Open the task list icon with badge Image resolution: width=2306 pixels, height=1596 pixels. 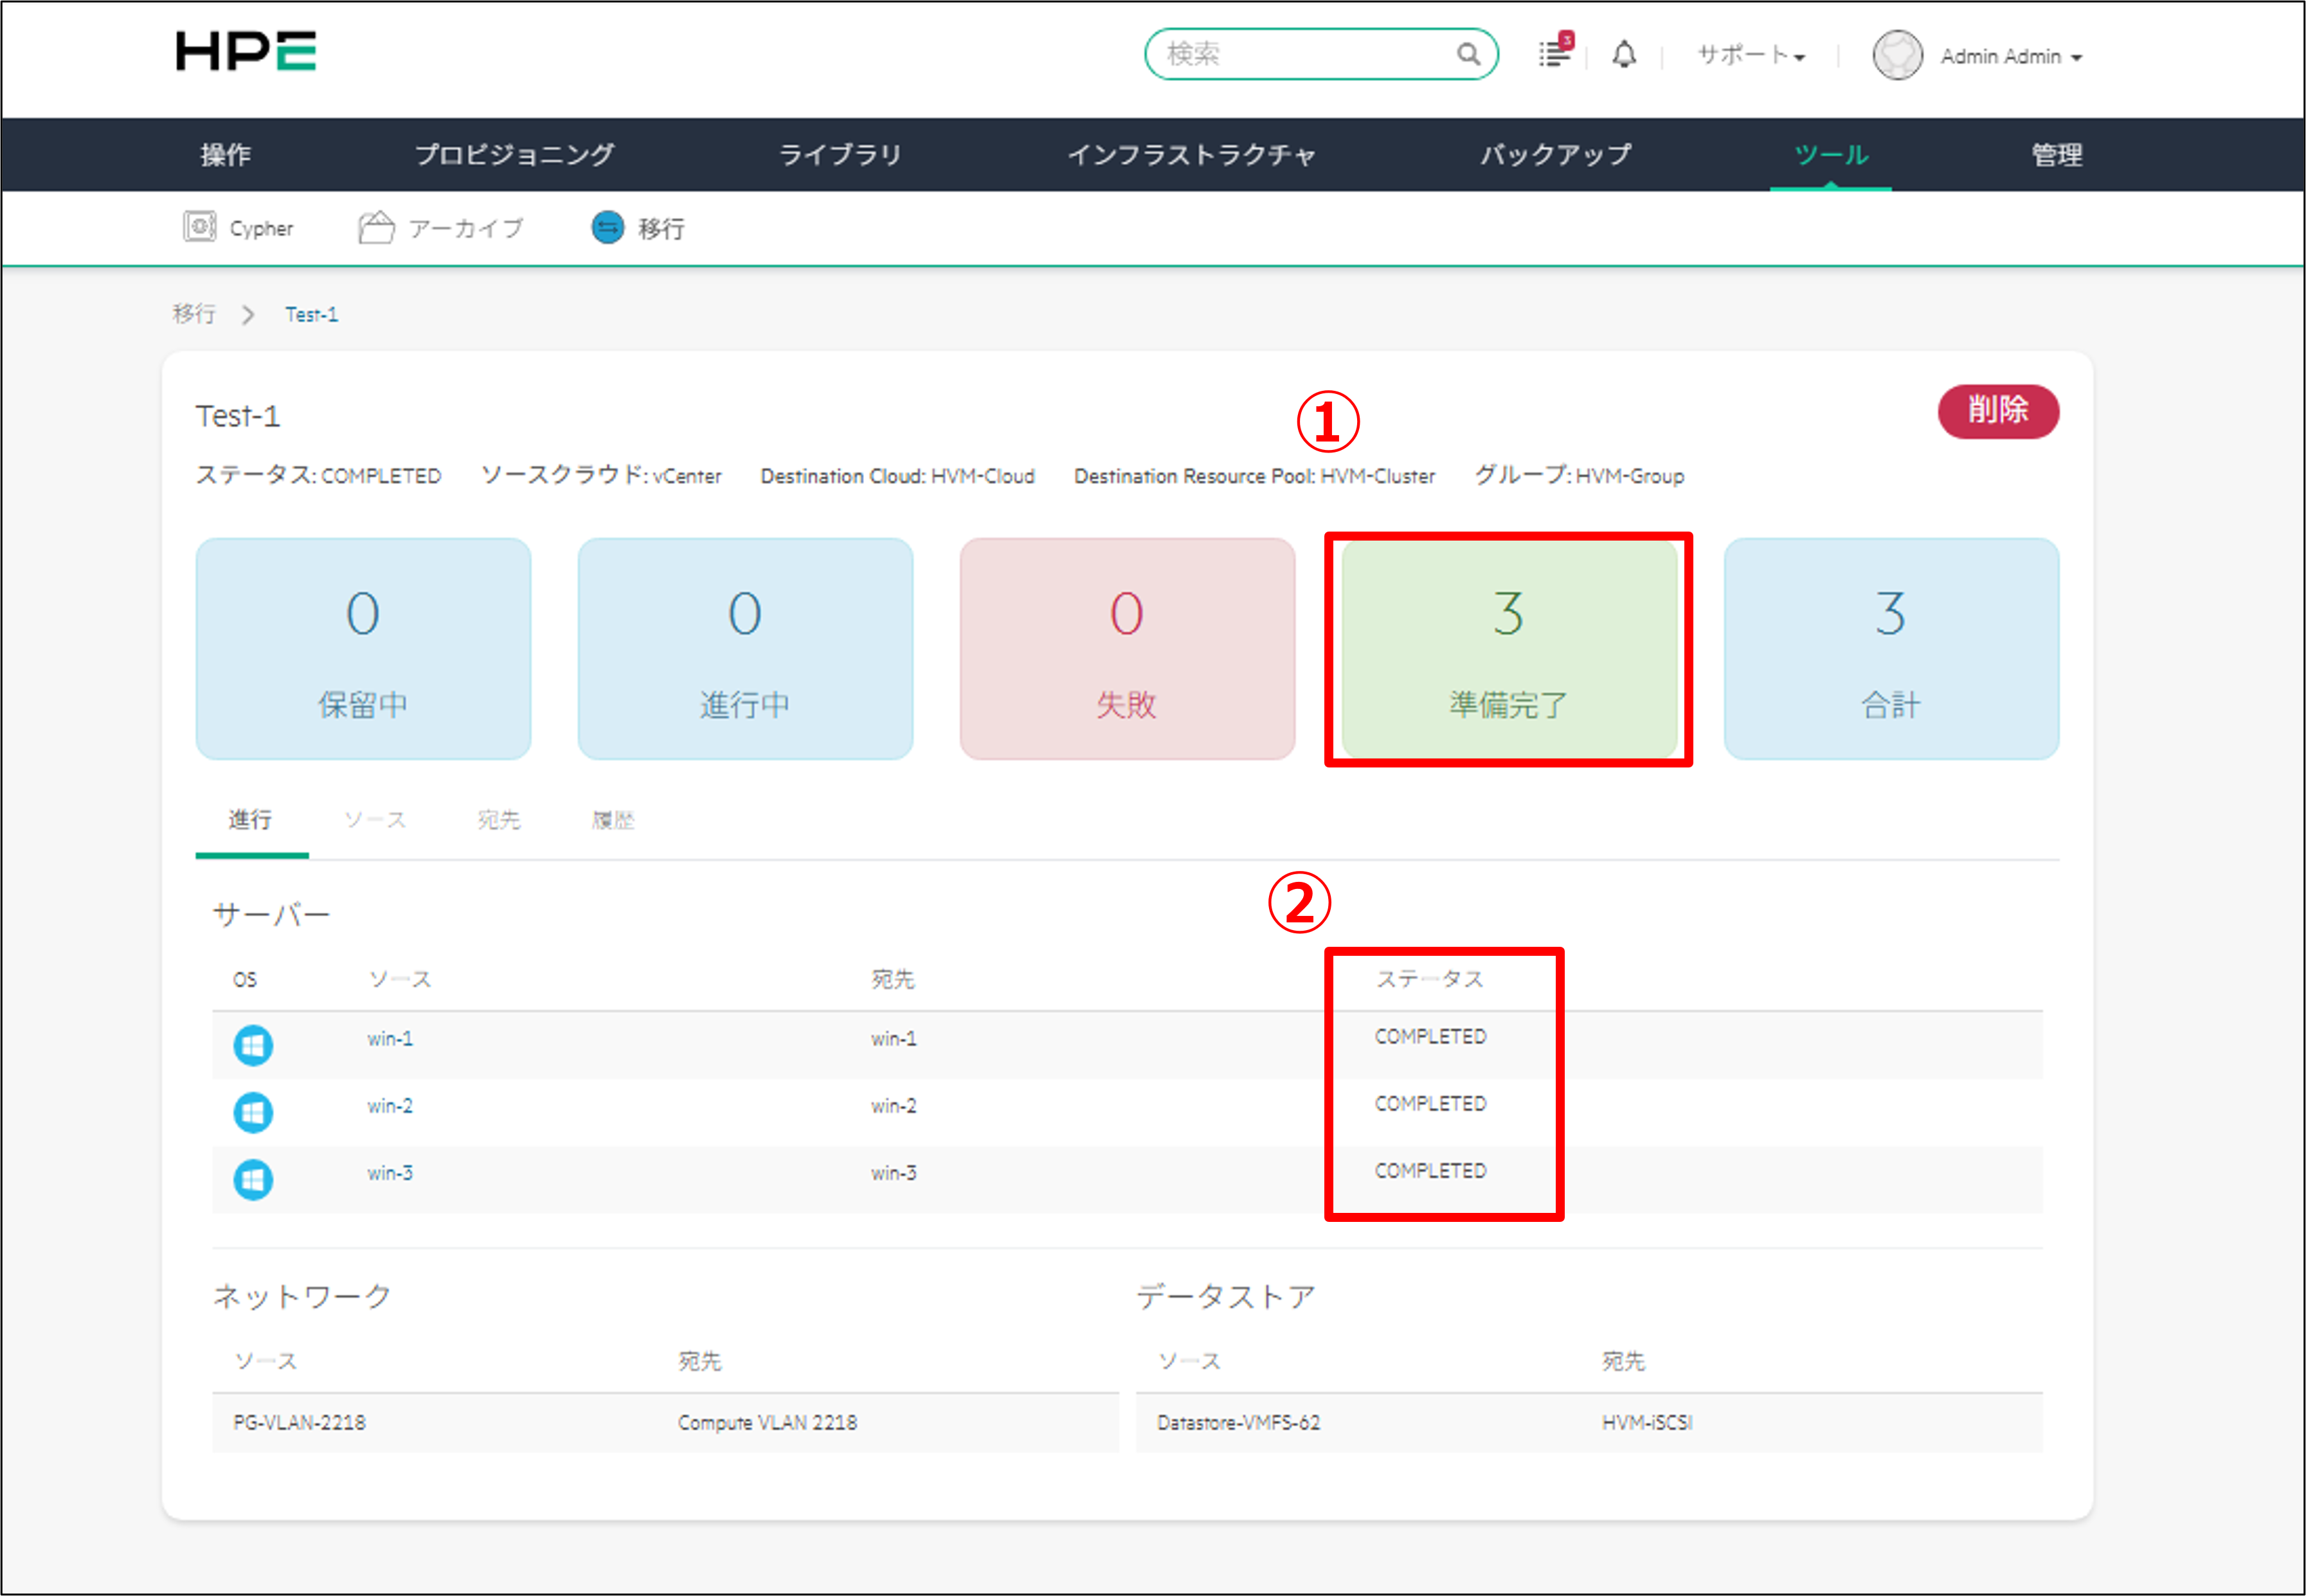(x=1554, y=53)
